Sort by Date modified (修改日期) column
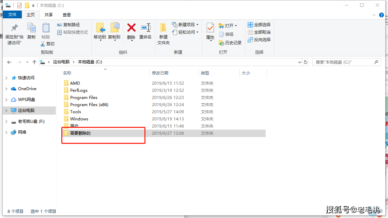Screen dimensions: 388x218 pos(160,73)
